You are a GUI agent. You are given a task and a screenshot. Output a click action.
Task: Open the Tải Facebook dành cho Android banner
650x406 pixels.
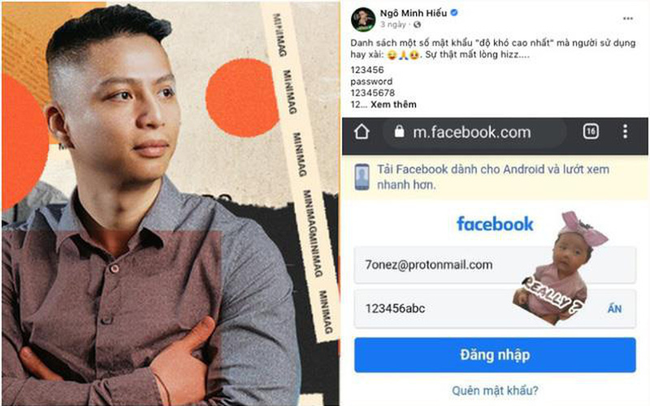click(x=495, y=177)
